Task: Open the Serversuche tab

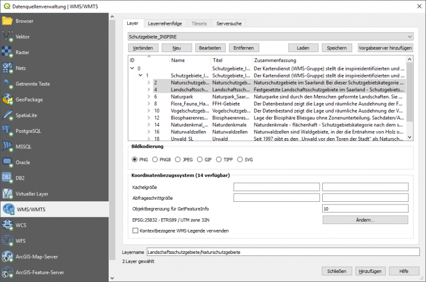Action: tap(229, 23)
